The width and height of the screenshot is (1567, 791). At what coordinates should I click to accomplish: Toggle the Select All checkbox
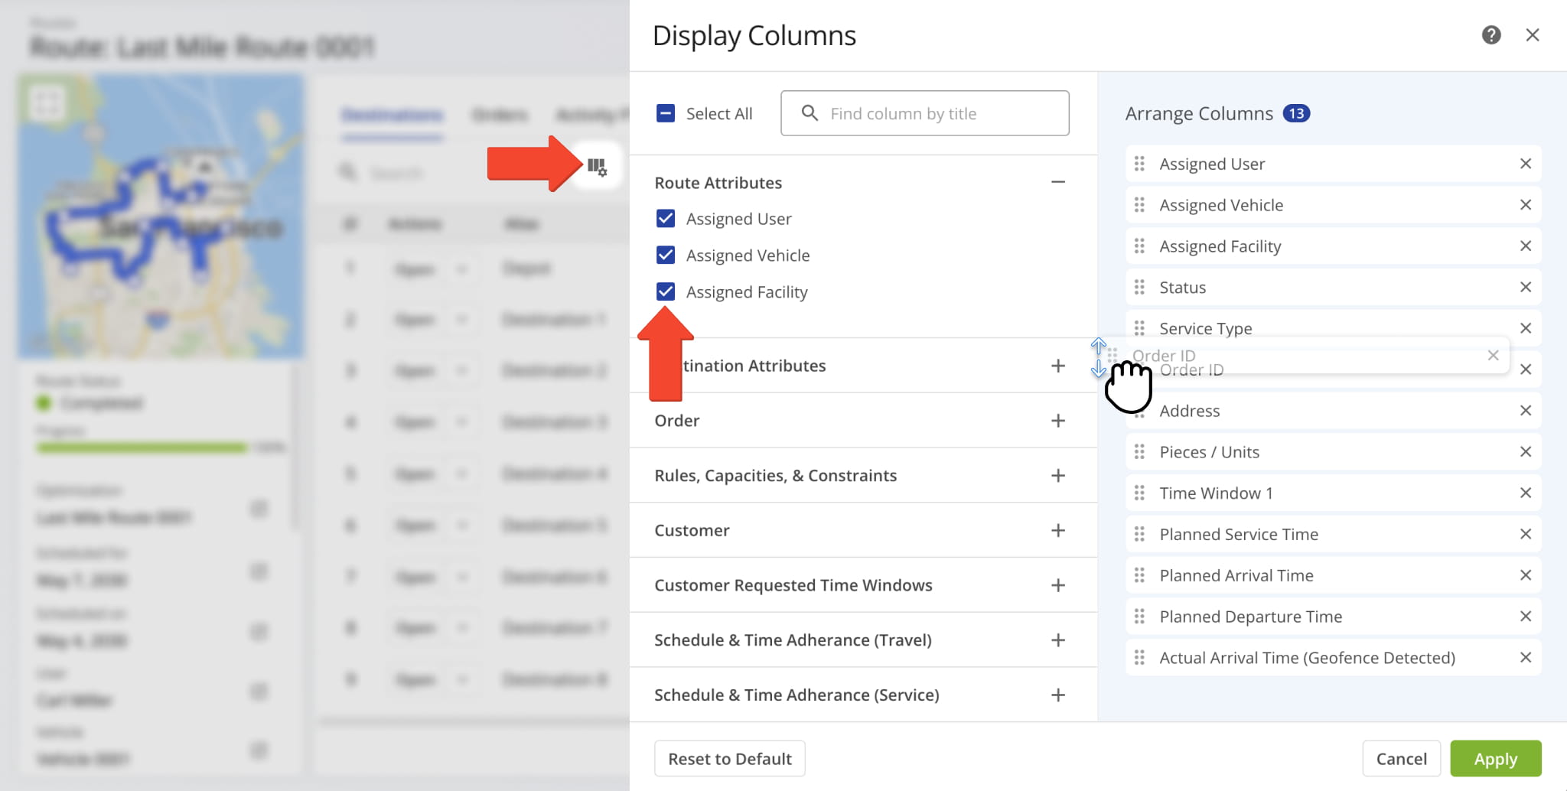coord(666,114)
